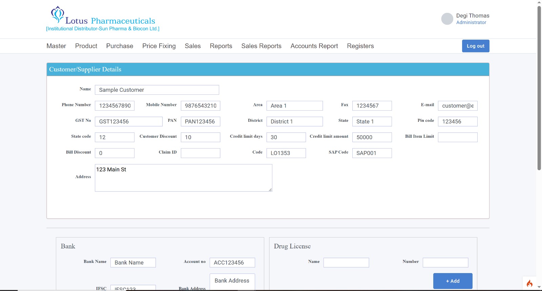Click the Administrator role link

[471, 22]
